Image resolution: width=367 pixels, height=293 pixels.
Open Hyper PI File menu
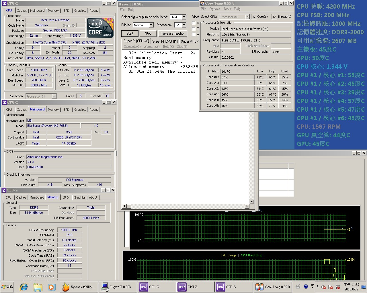[x=122, y=10]
